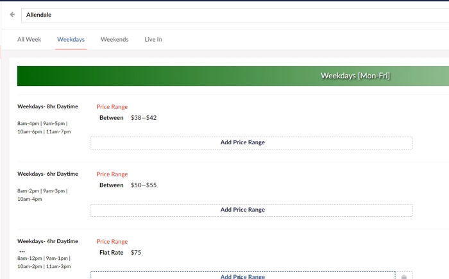Select the Weekdays- 6hr Daytime title
This screenshot has width=449, height=279.
pyautogui.click(x=47, y=174)
